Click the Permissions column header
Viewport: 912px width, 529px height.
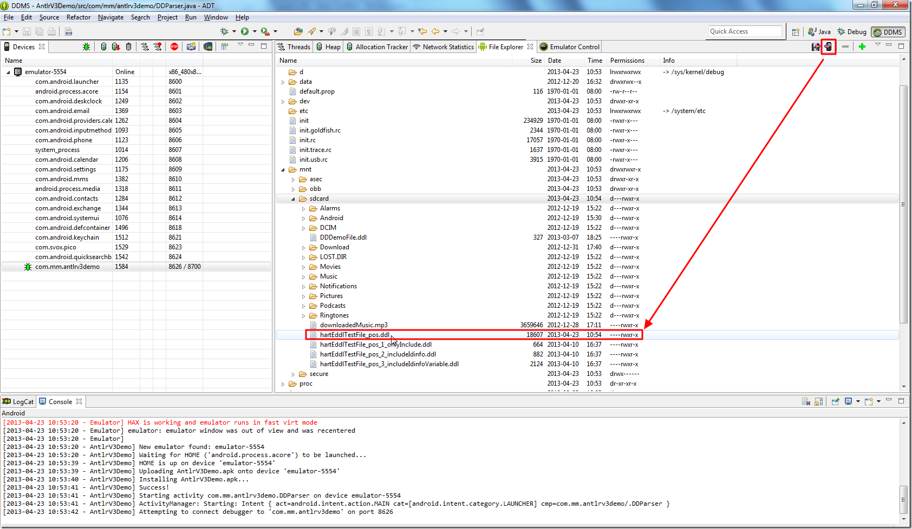coord(633,61)
